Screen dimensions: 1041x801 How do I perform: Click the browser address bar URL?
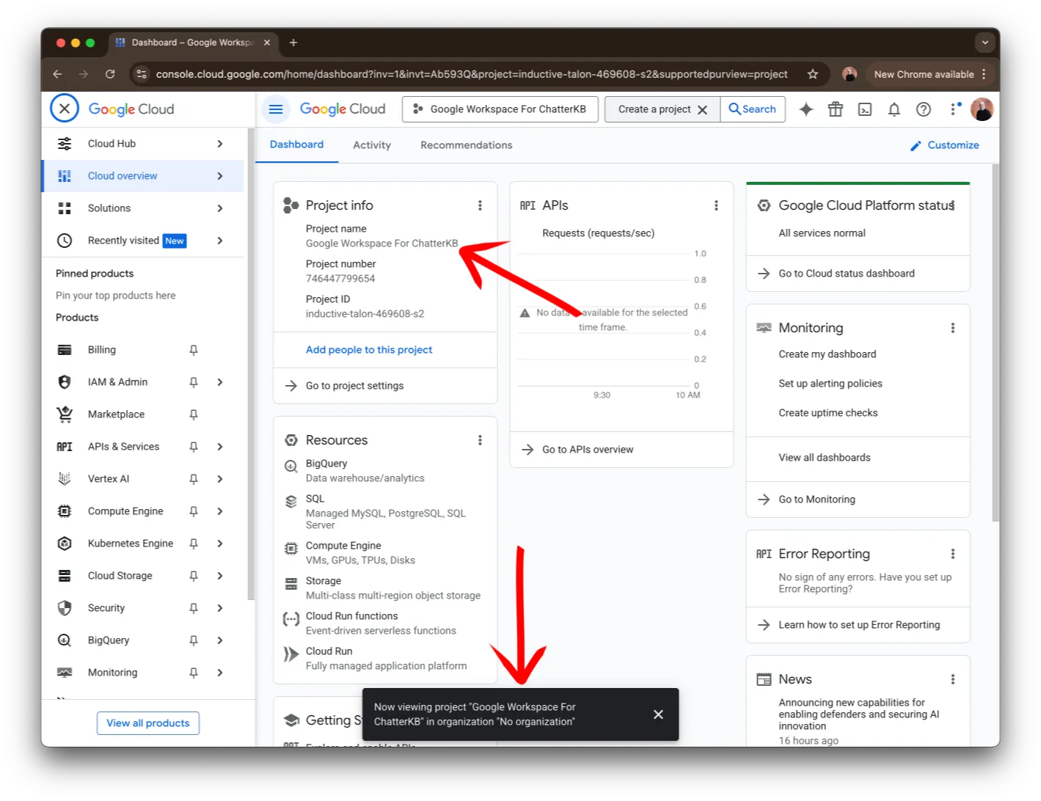(x=472, y=74)
